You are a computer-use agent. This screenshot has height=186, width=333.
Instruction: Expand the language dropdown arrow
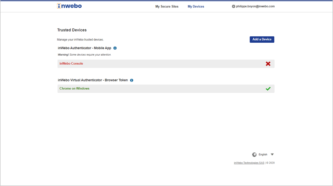pos(272,154)
